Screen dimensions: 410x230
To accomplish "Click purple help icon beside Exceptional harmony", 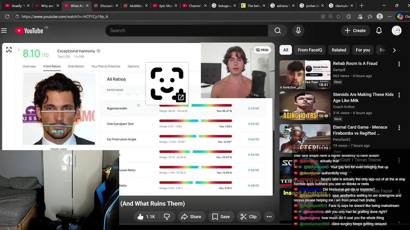I will tap(98, 51).
